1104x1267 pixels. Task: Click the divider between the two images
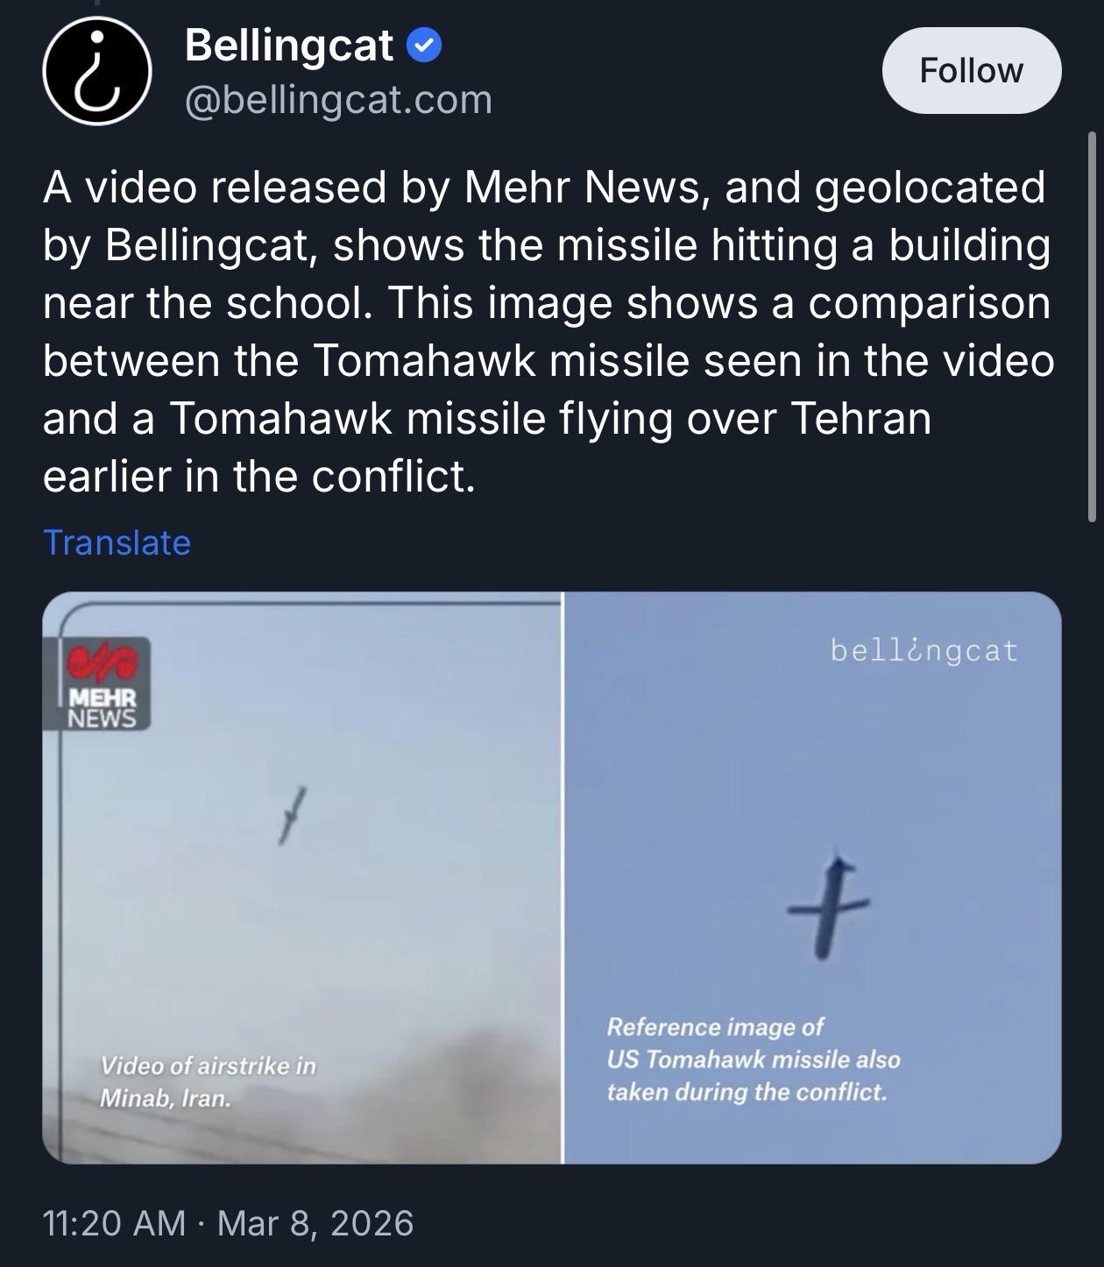click(x=562, y=876)
